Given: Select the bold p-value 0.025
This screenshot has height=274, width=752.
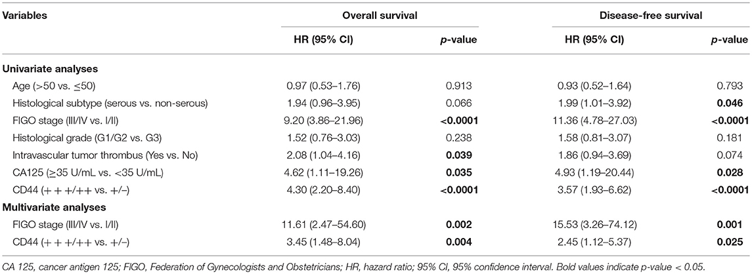Looking at the screenshot, I should [x=730, y=243].
